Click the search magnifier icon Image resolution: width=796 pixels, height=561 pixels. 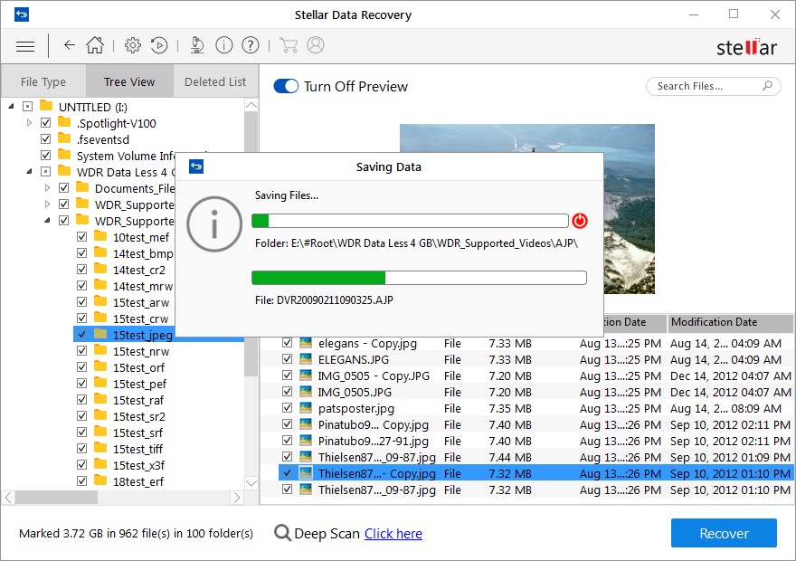click(x=768, y=86)
